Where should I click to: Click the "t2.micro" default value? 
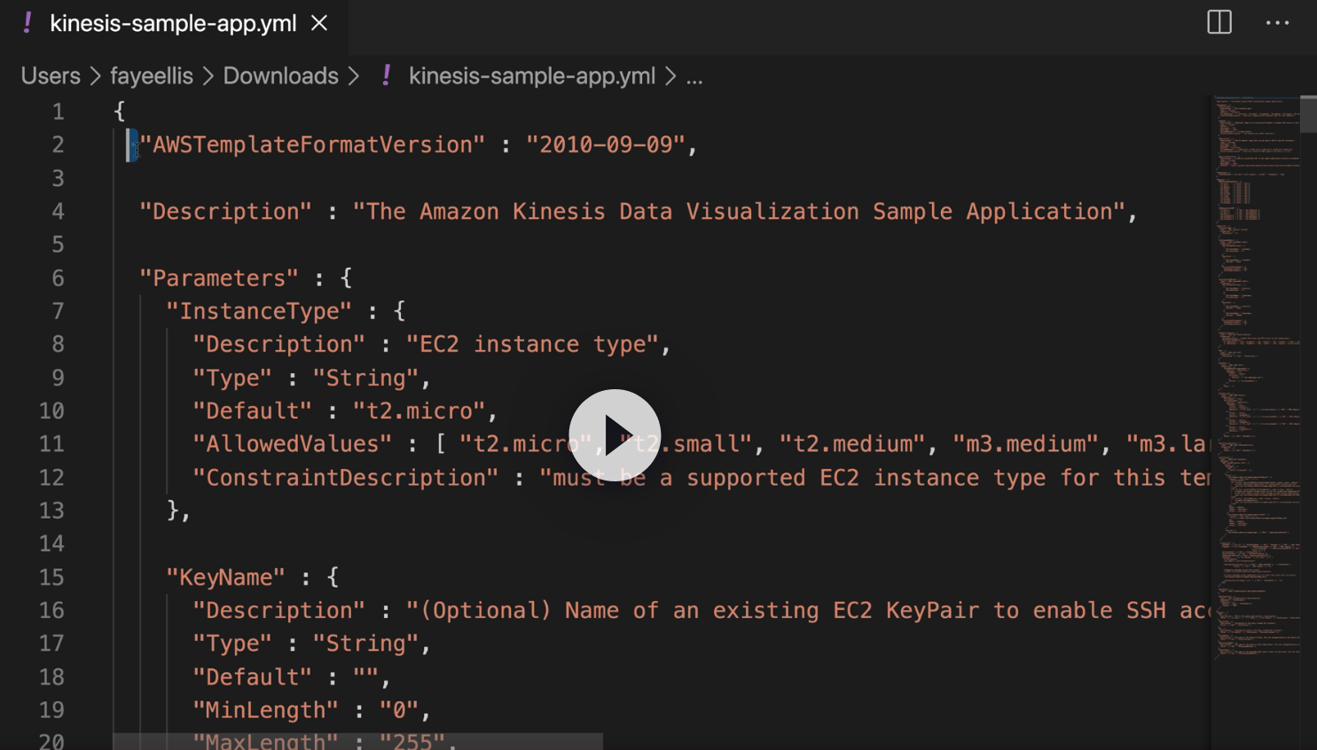click(419, 411)
